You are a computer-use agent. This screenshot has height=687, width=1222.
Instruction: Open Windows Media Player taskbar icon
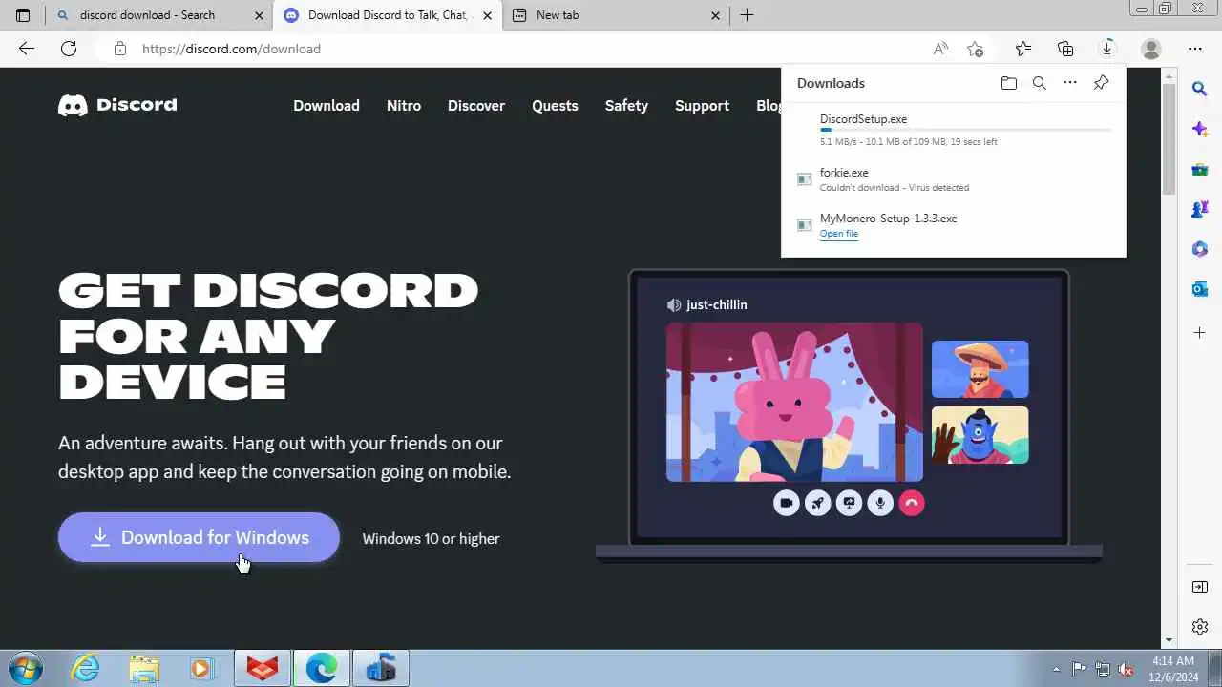click(x=202, y=668)
